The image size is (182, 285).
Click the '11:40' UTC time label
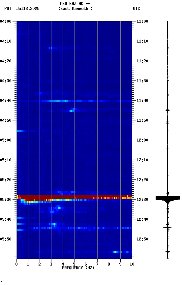click(142, 101)
